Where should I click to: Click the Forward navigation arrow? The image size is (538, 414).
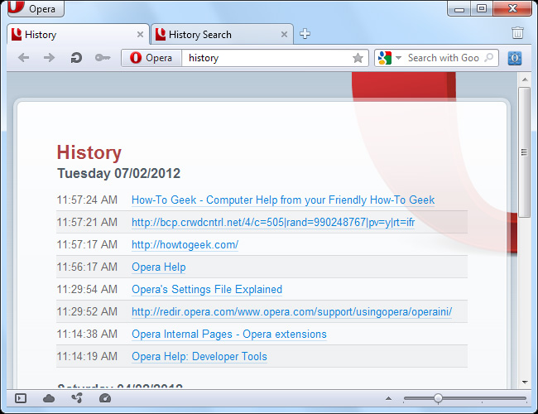click(x=49, y=58)
